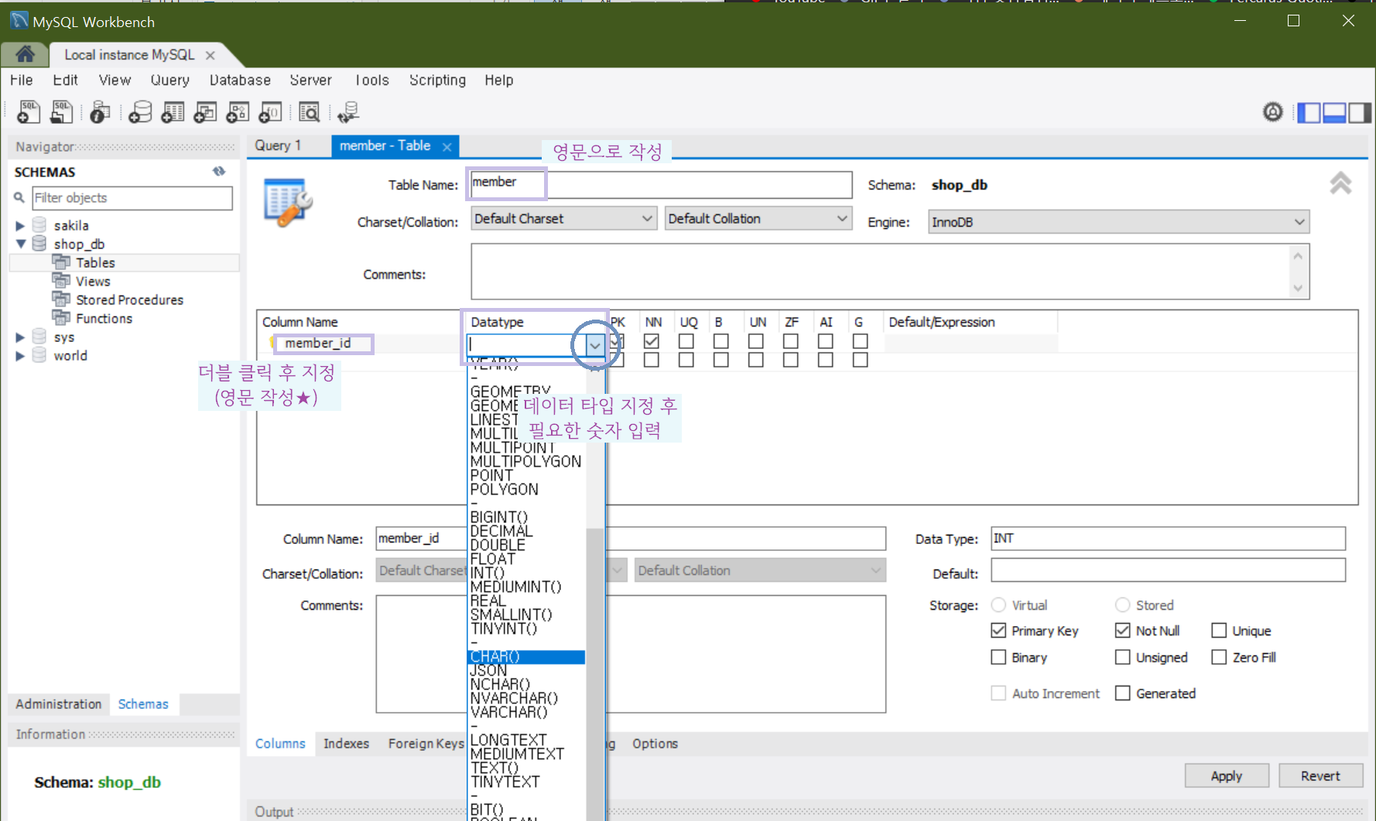
Task: Toggle the left sidebar panel icon
Action: coord(1309,113)
